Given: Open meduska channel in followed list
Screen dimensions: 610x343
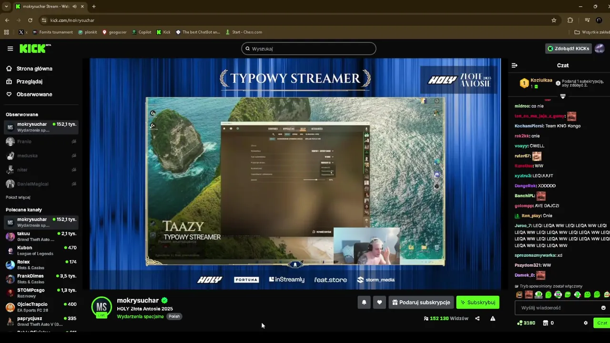Looking at the screenshot, I should (x=41, y=156).
